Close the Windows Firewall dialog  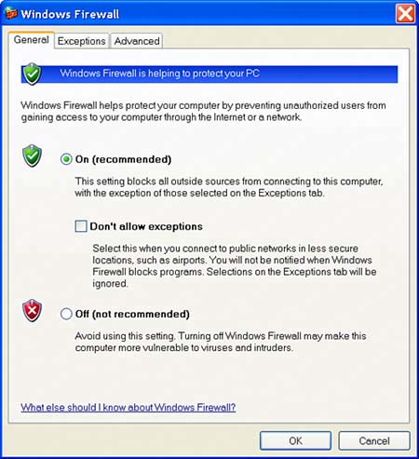click(405, 14)
